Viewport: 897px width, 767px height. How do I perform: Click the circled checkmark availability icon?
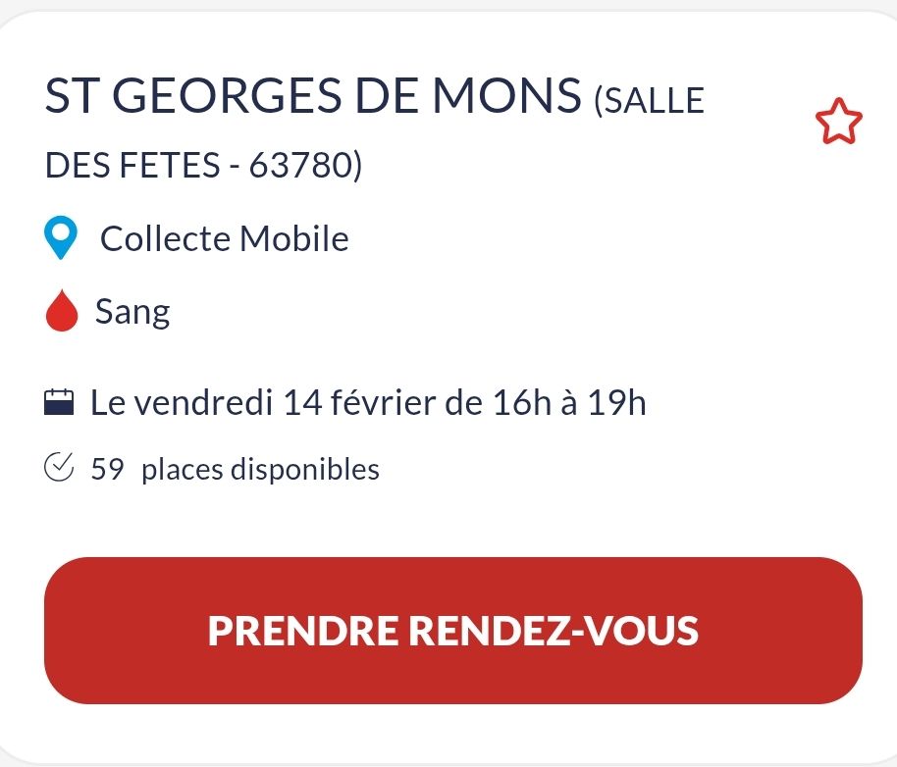point(60,469)
